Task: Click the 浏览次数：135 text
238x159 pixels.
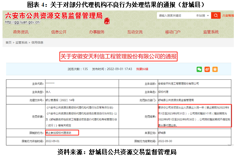Action: pos(78,69)
